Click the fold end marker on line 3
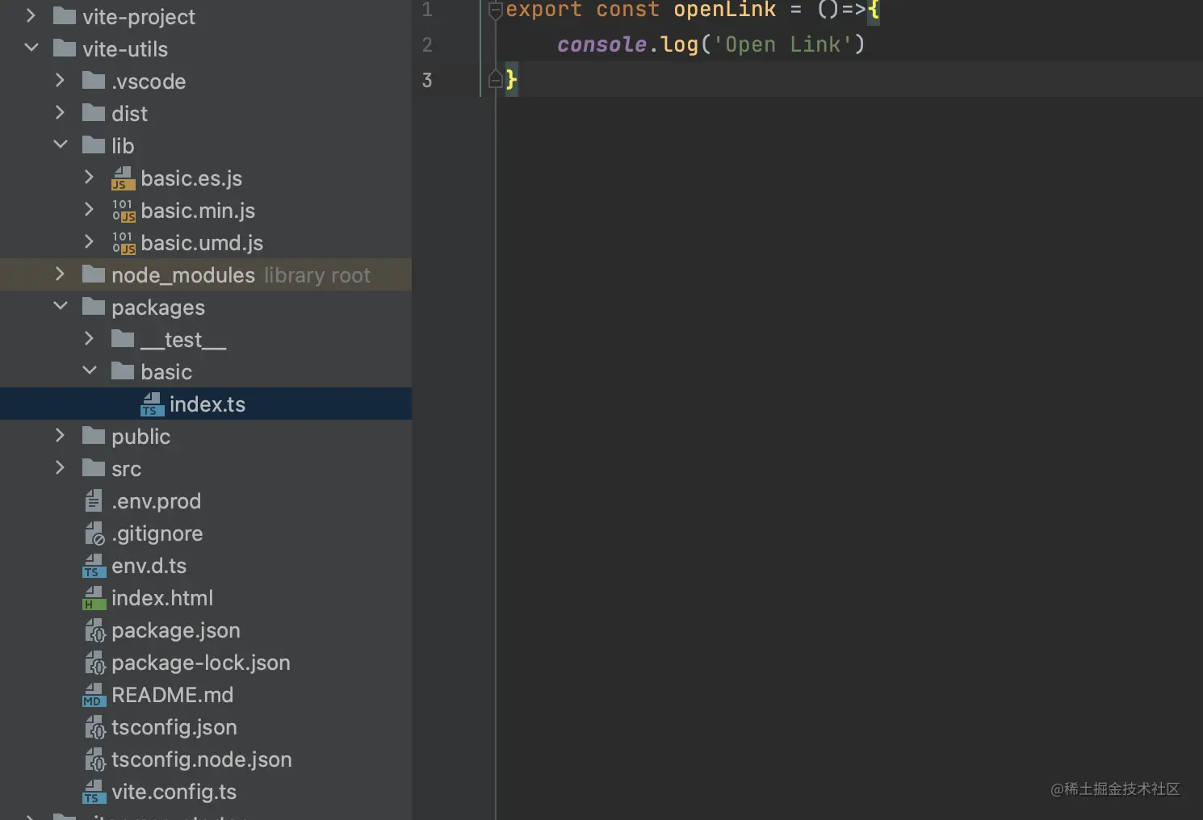The image size is (1203, 820). tap(496, 79)
